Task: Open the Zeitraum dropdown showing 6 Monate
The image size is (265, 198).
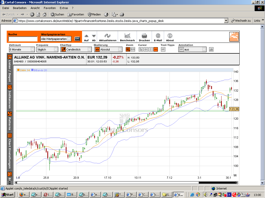Action: coord(22,49)
